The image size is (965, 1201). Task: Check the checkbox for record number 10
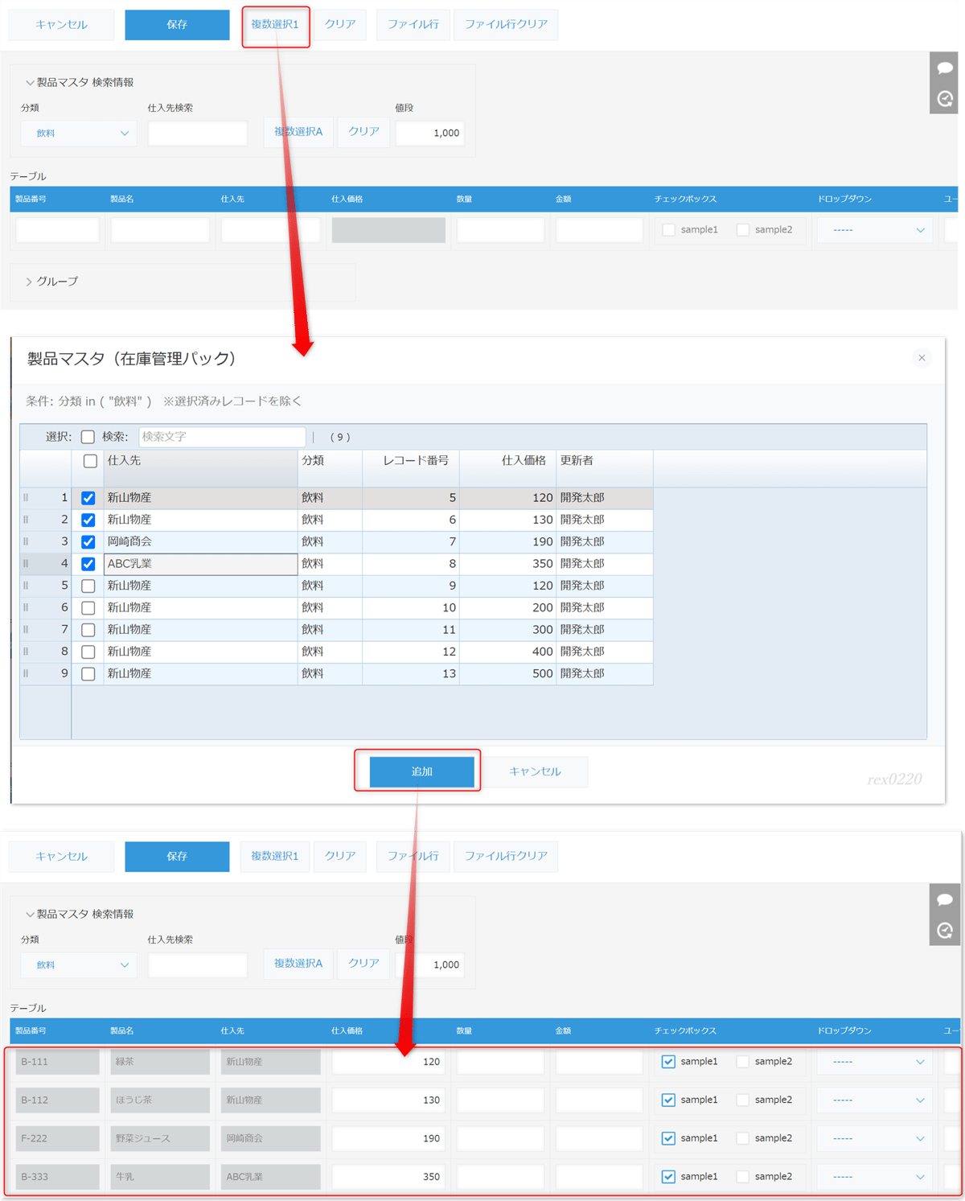(88, 608)
